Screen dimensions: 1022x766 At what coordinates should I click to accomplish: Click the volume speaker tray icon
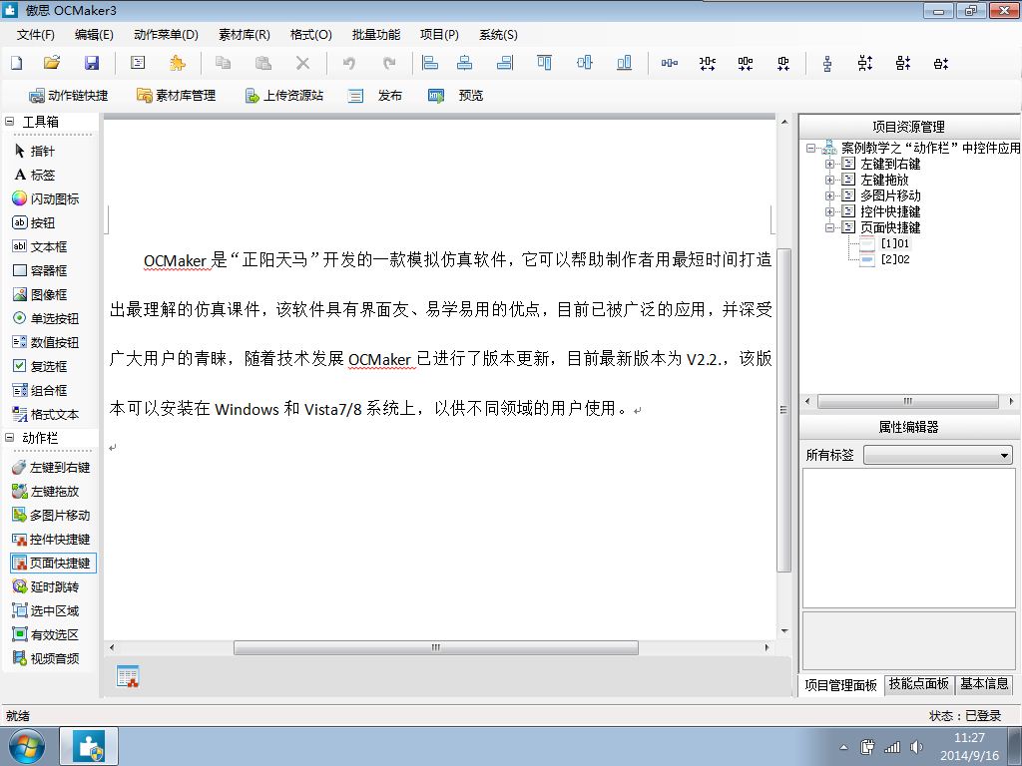tap(916, 747)
